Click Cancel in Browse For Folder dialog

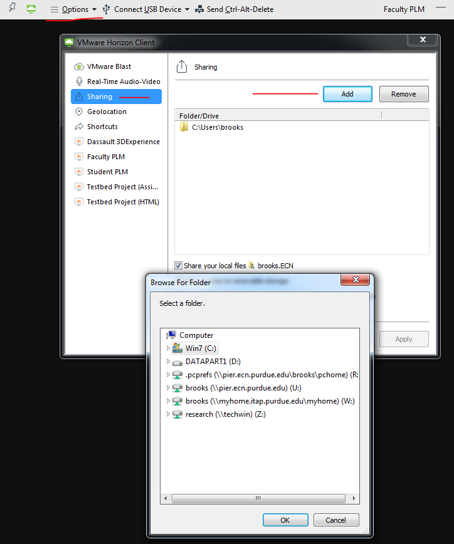pos(335,520)
